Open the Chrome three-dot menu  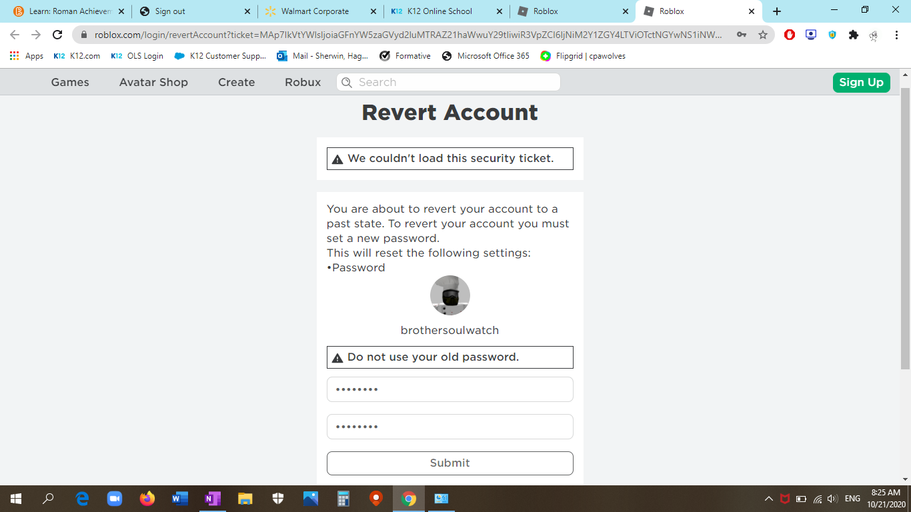(x=896, y=35)
